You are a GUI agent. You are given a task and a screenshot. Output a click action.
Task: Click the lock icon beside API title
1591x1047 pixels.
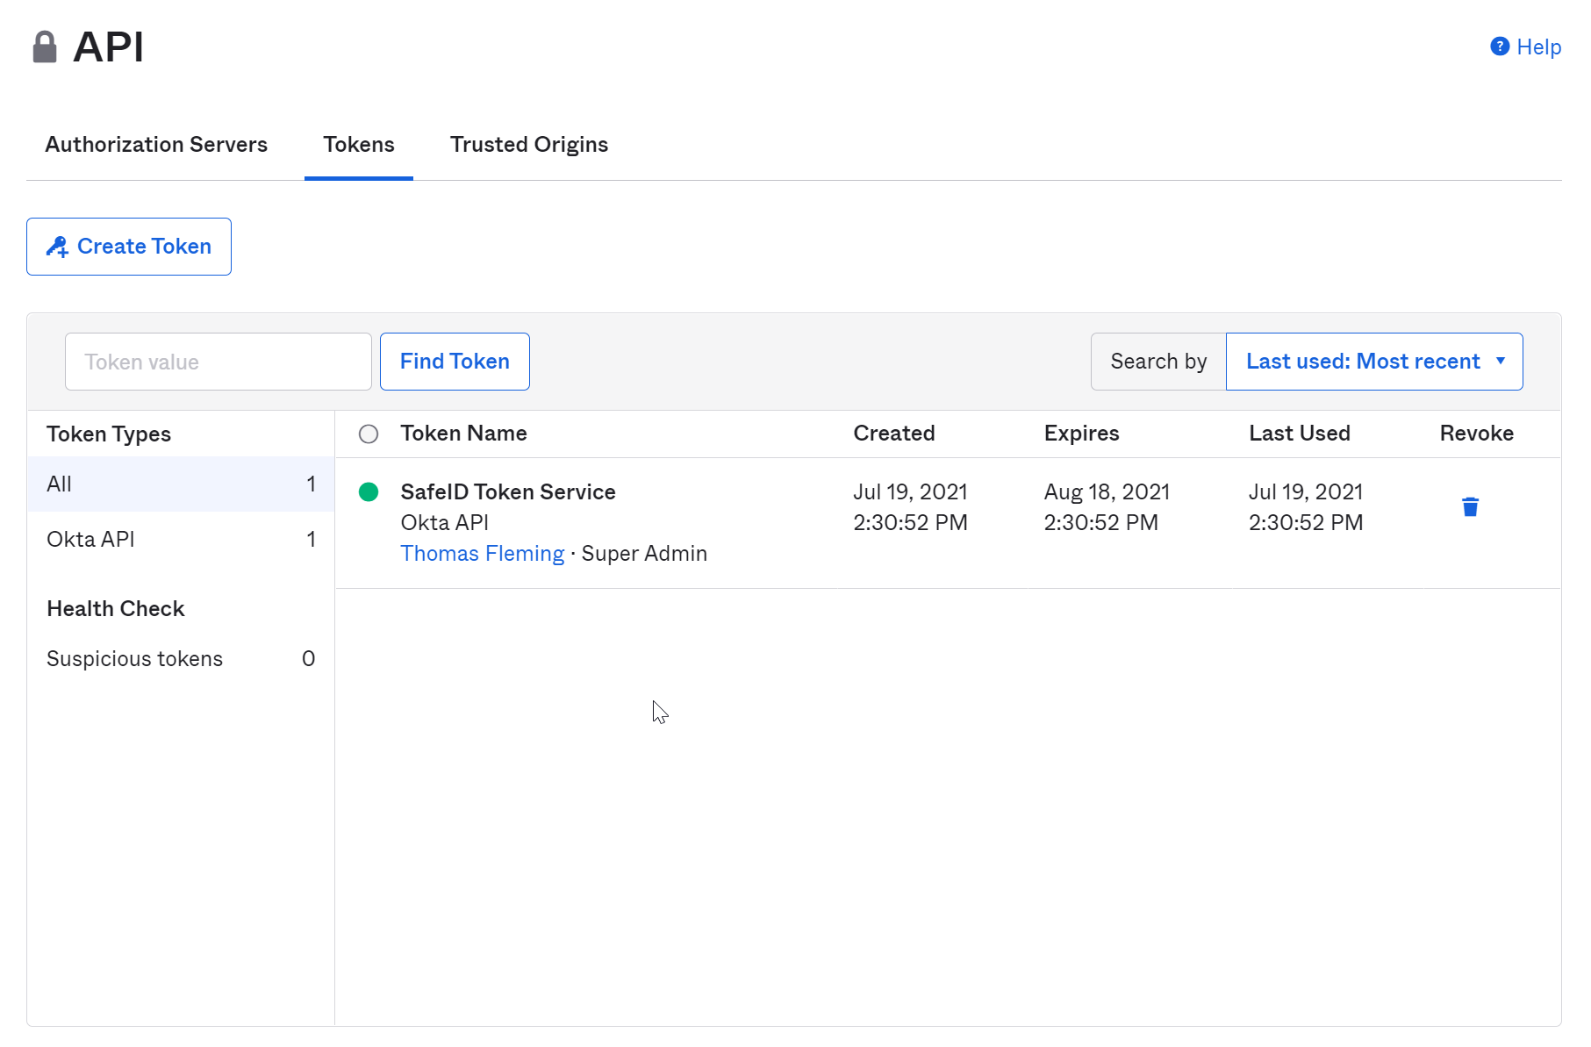(x=45, y=47)
